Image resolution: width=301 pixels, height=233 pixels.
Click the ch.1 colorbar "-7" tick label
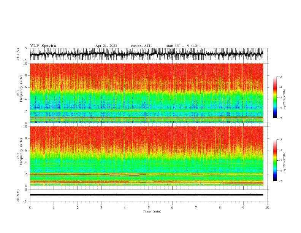(x=280, y=118)
